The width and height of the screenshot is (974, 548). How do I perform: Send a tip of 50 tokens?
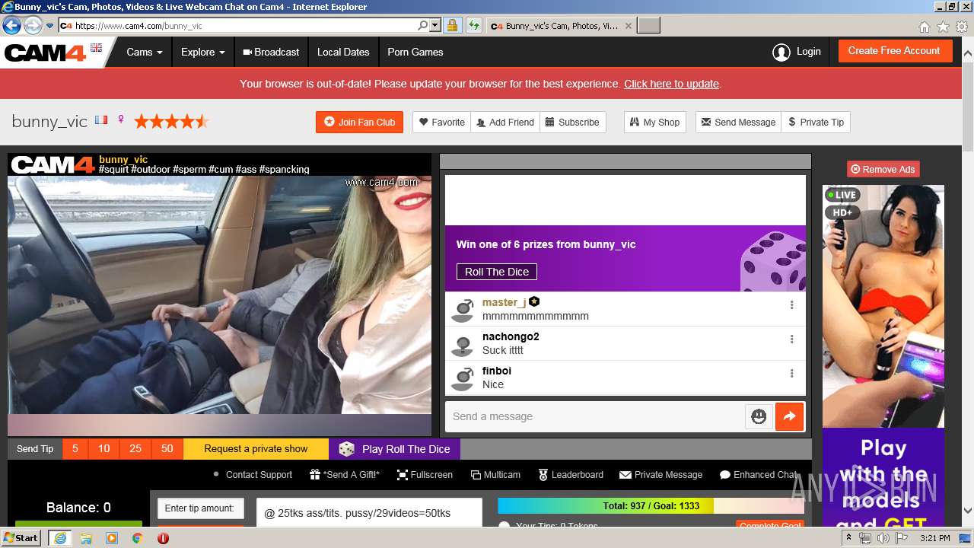(x=167, y=449)
